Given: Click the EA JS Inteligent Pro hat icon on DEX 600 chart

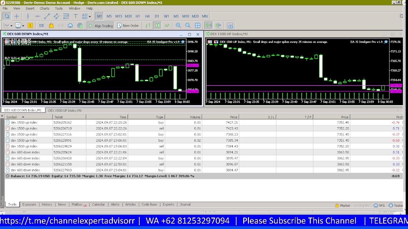Looking at the screenshot, I should [183, 42].
